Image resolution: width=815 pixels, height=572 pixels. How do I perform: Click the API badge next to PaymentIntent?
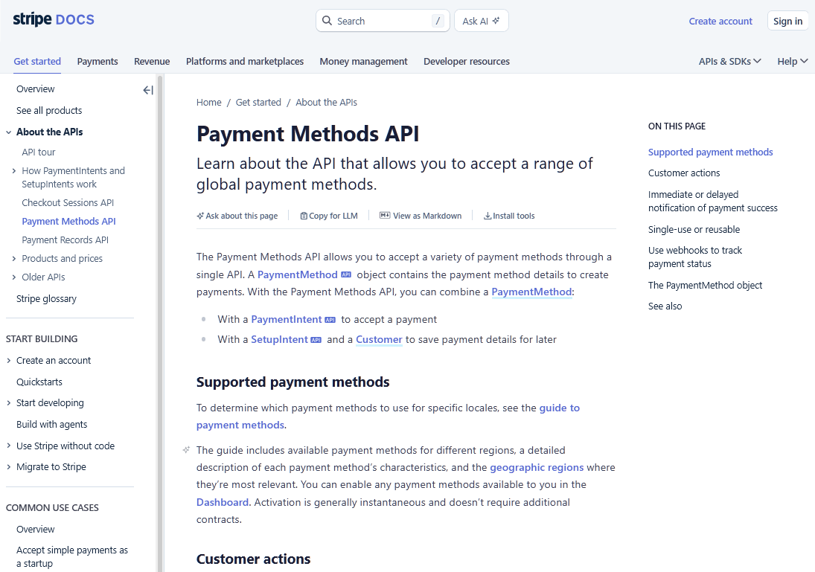pyautogui.click(x=330, y=320)
